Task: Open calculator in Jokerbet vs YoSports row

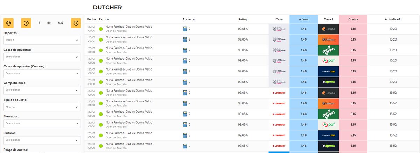Action: pos(185,146)
